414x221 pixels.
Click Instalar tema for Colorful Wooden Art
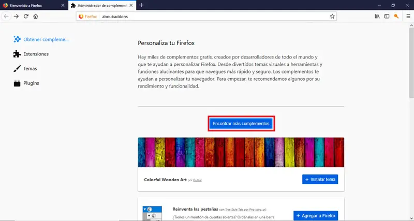[320, 179]
